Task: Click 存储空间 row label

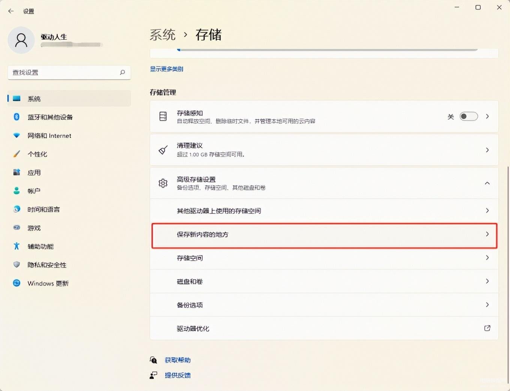Action: coord(190,258)
